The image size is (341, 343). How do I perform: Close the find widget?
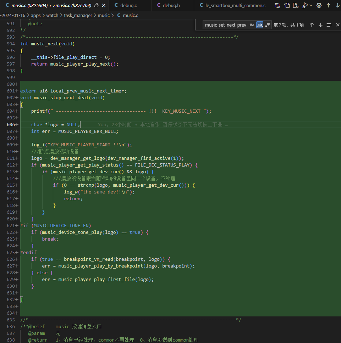tap(338, 25)
